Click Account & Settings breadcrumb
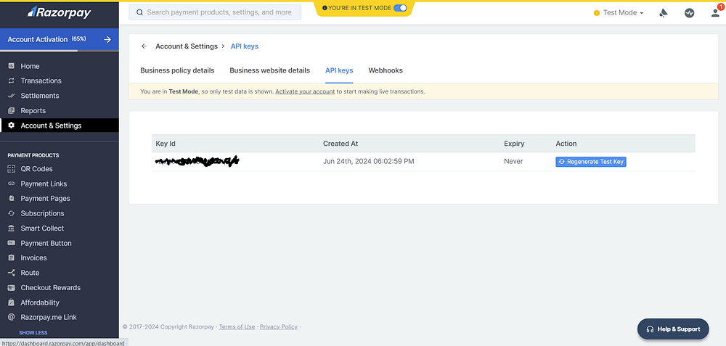 tap(187, 46)
